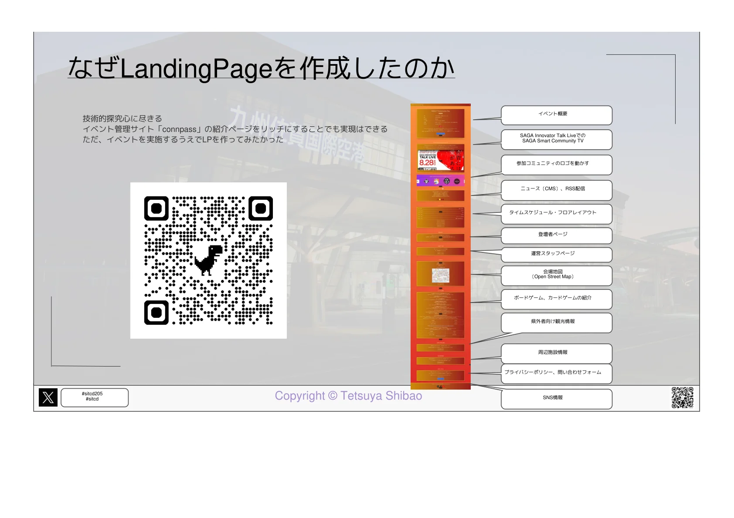Click the purple community logos strip

(441, 181)
